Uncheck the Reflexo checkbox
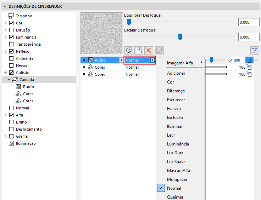261x200 pixels. pyautogui.click(x=11, y=51)
